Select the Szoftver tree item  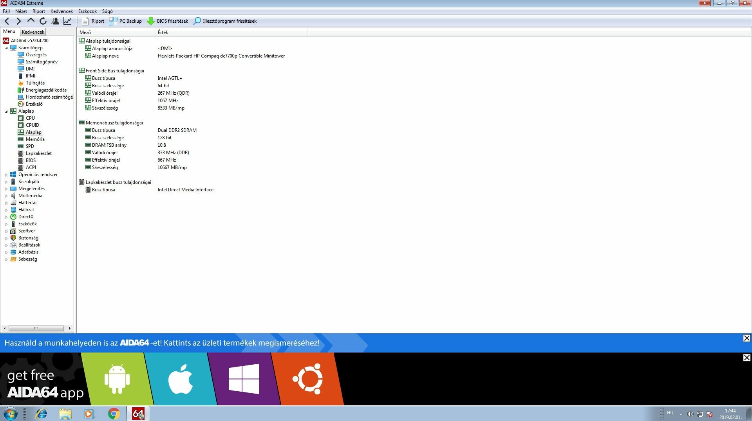pyautogui.click(x=26, y=231)
